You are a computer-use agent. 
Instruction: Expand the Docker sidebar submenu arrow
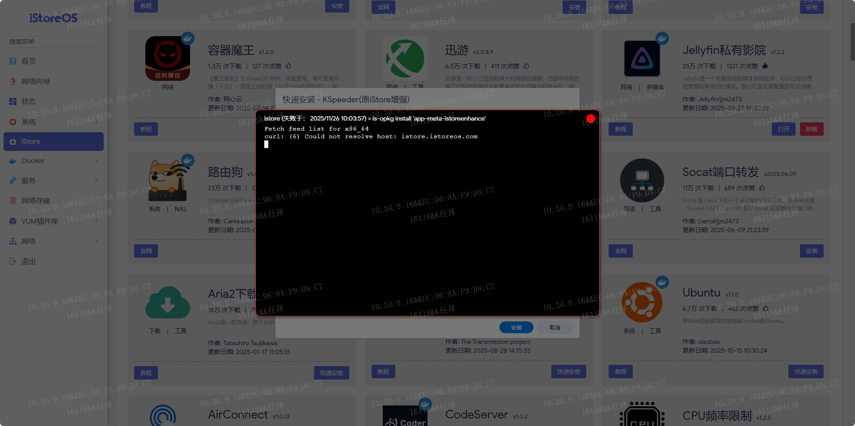(96, 161)
